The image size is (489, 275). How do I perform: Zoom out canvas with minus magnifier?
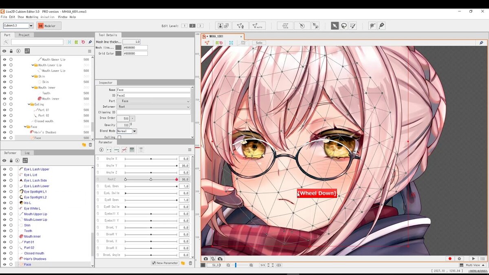tap(228, 265)
